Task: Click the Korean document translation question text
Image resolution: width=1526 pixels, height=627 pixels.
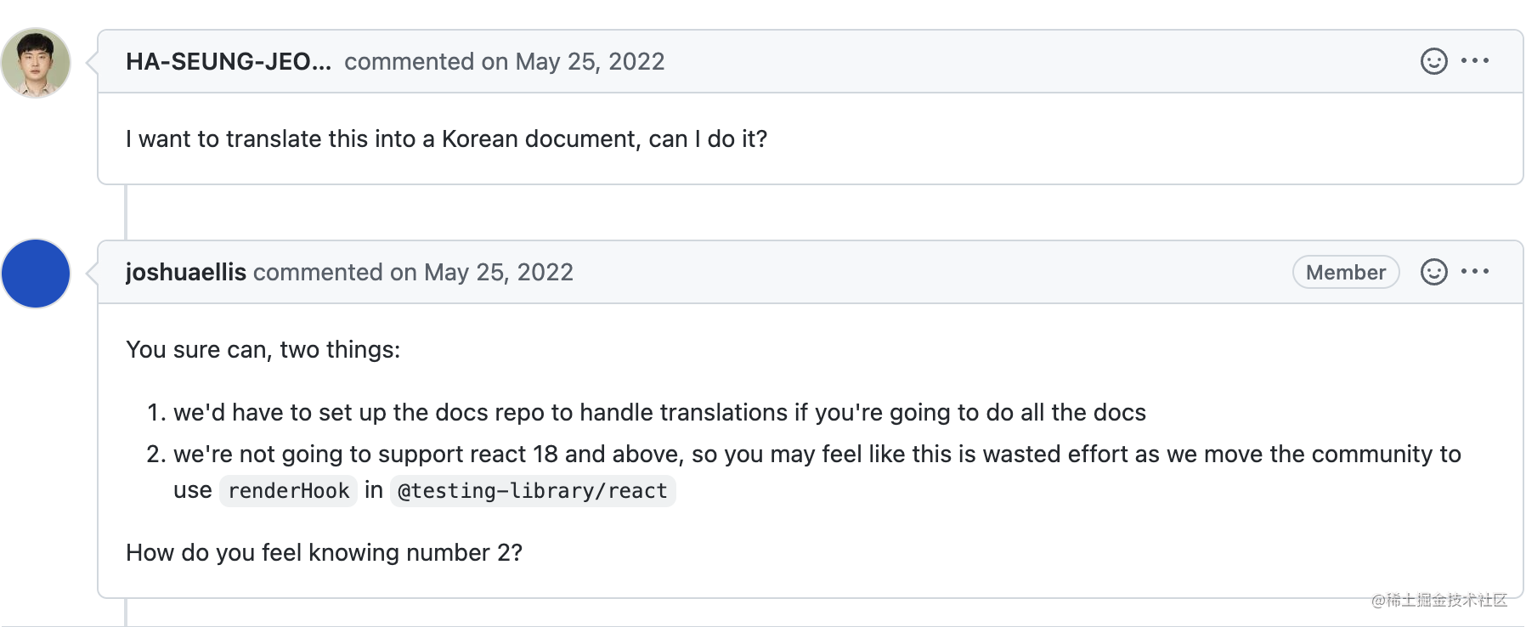Action: (x=446, y=138)
